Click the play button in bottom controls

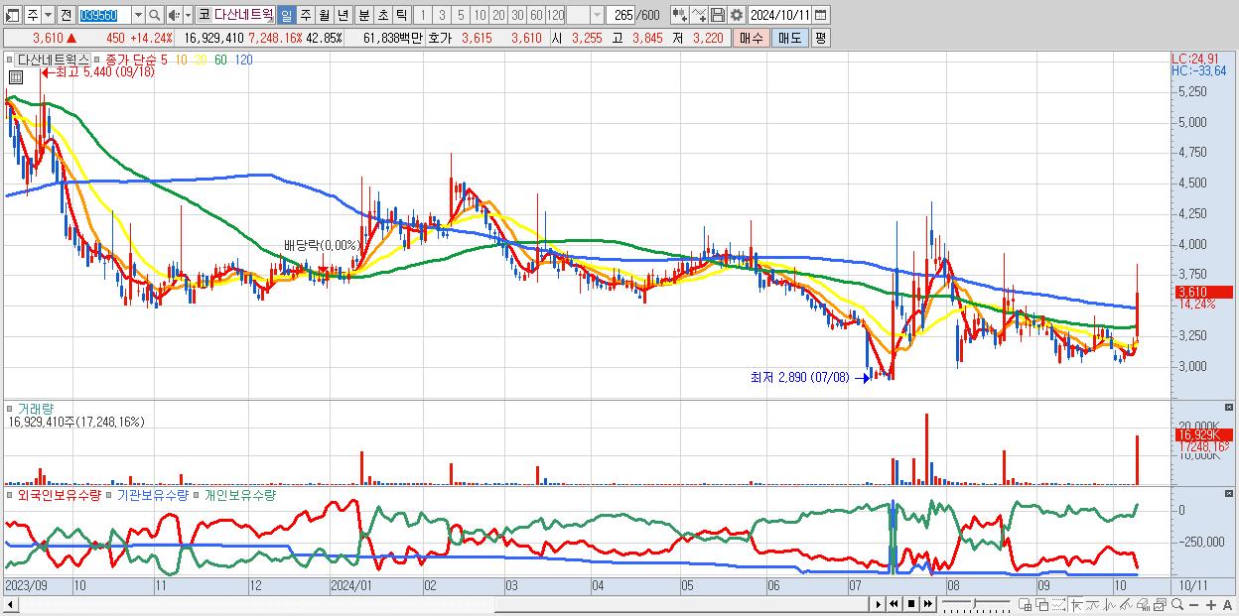point(878,604)
